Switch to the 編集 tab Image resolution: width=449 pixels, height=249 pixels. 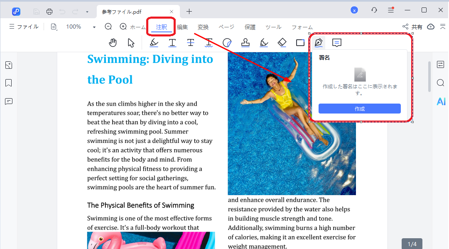182,27
